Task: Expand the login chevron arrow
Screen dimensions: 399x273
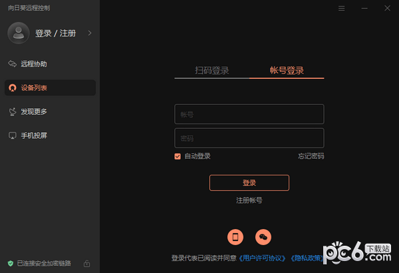Action: pyautogui.click(x=90, y=33)
